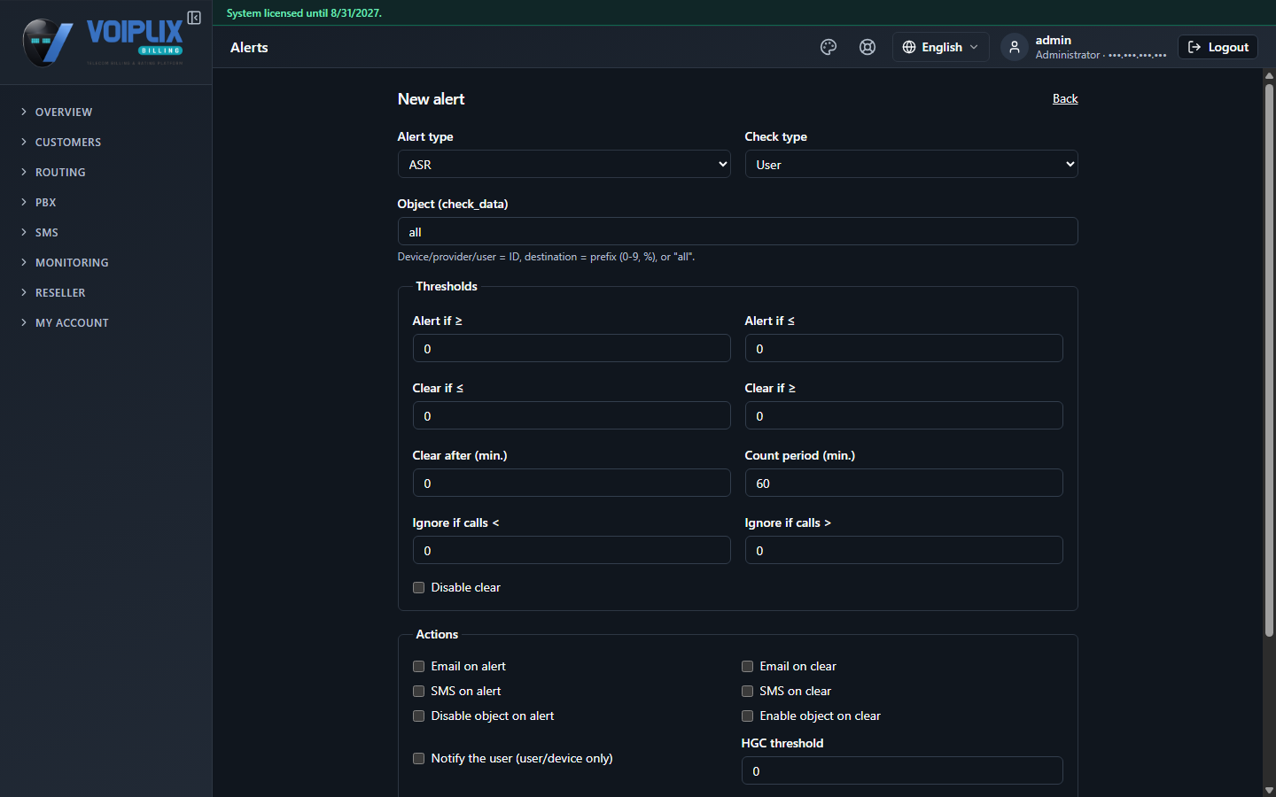The width and height of the screenshot is (1276, 797).
Task: Click the Count period (min.) field
Action: [x=904, y=483]
